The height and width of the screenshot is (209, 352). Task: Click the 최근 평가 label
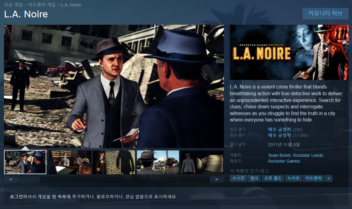[238, 129]
